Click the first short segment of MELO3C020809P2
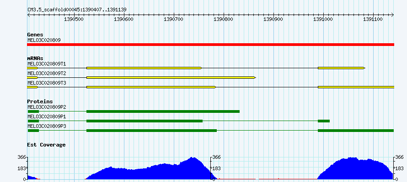The image size is (407, 182). coord(33,111)
